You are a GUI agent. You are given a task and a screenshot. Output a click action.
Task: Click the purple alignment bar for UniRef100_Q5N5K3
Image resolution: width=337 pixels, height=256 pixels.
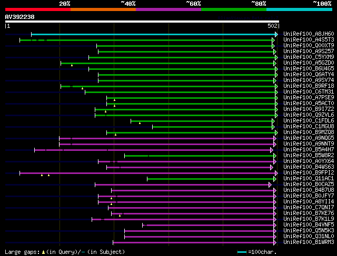click(x=199, y=231)
